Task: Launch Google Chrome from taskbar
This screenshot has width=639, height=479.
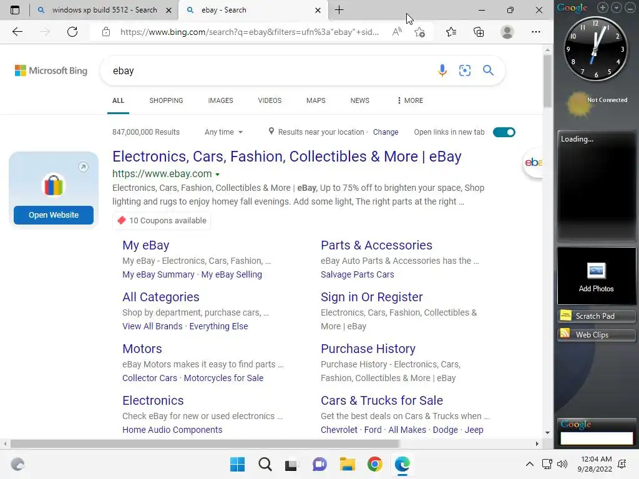Action: (x=374, y=464)
